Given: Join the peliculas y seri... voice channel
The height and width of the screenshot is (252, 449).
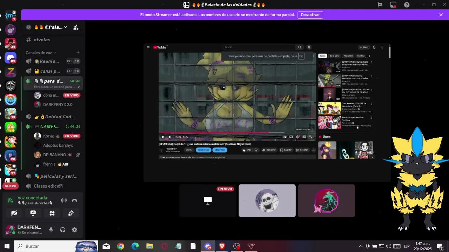Looking at the screenshot, I should click(x=53, y=176).
